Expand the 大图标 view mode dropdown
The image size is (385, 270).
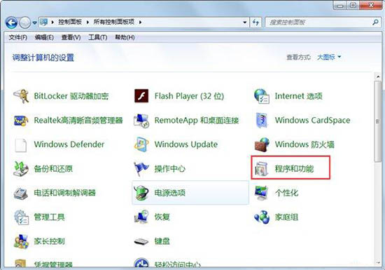click(x=329, y=57)
